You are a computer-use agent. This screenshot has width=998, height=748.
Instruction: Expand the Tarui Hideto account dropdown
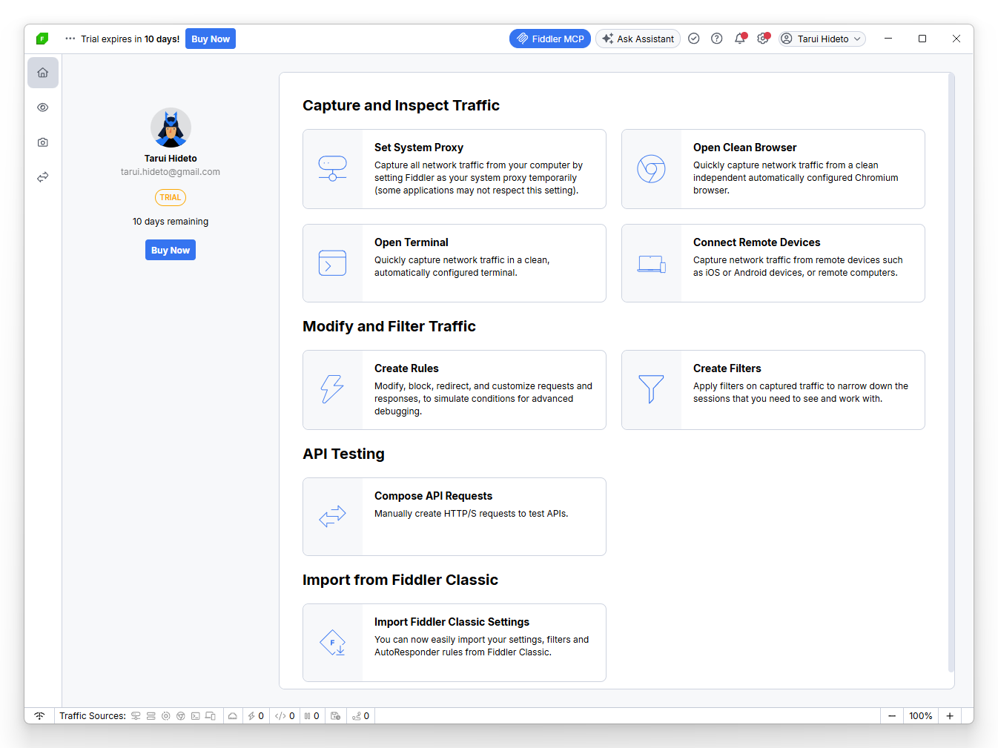(822, 39)
